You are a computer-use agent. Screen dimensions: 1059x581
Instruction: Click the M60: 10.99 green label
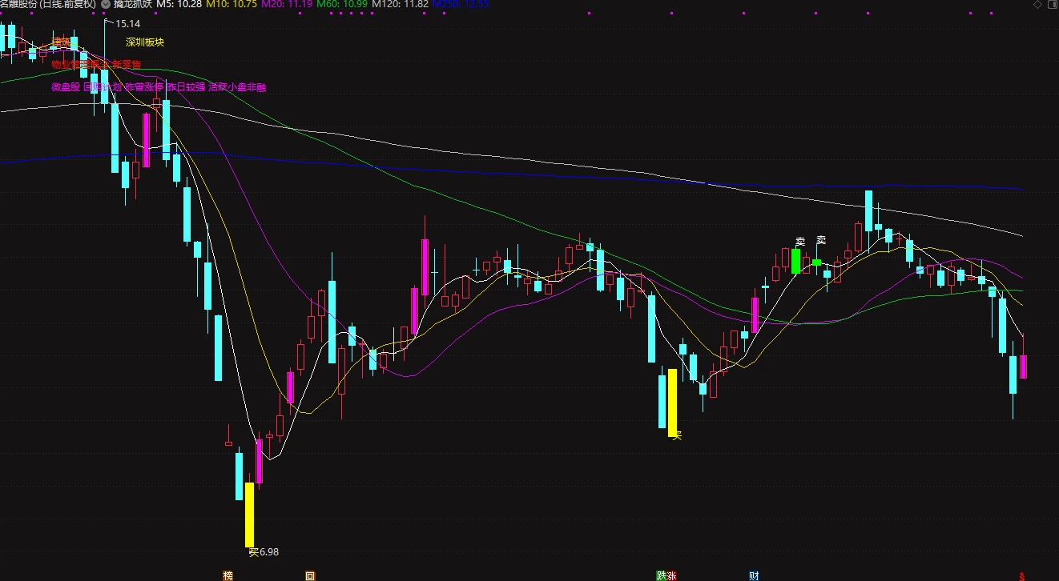(x=343, y=5)
